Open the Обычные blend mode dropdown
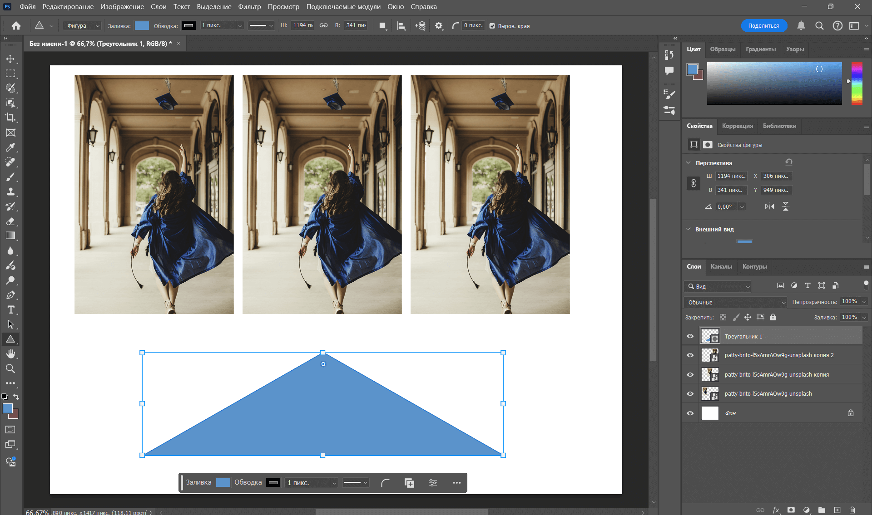The height and width of the screenshot is (515, 872). [736, 302]
